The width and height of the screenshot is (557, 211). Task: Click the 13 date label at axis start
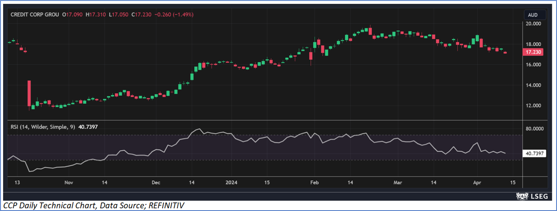click(x=17, y=182)
